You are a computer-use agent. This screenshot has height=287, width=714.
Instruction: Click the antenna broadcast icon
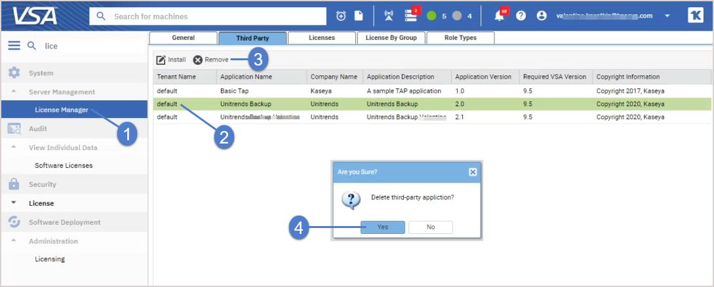click(x=388, y=16)
